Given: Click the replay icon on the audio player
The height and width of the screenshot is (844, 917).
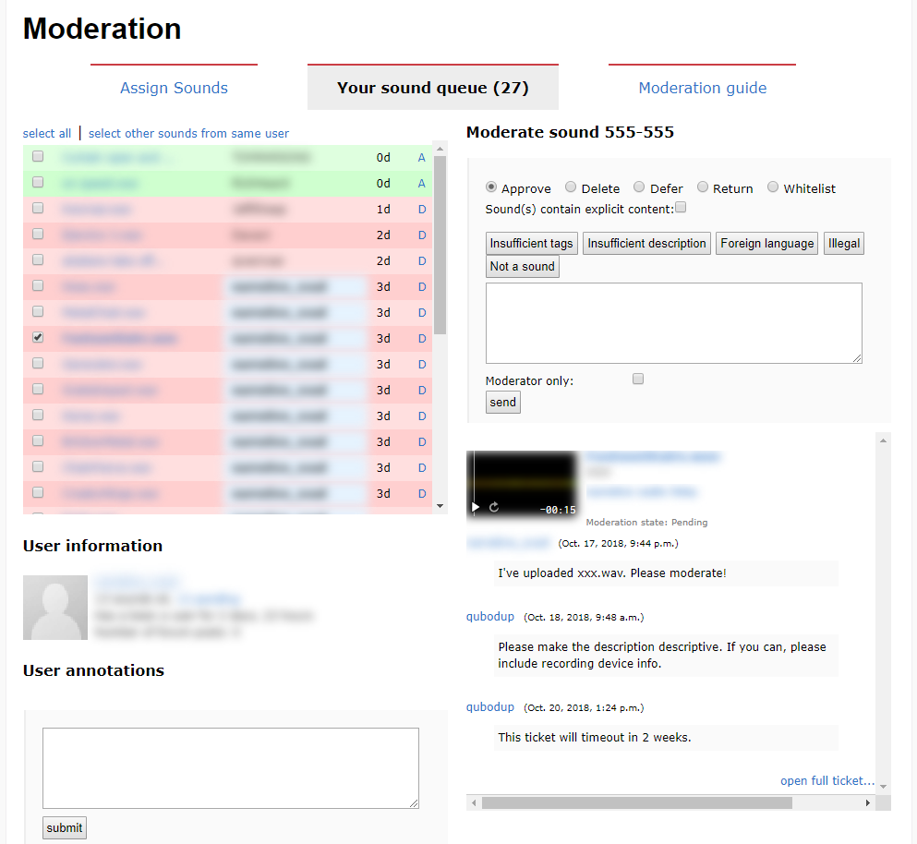Looking at the screenshot, I should click(492, 507).
